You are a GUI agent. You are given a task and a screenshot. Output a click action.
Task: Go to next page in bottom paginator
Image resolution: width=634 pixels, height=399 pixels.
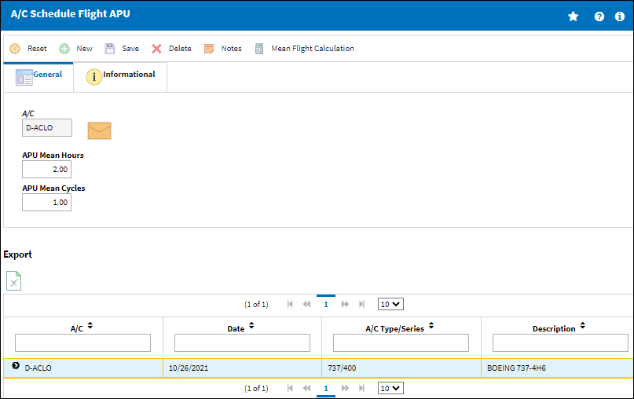tap(345, 389)
